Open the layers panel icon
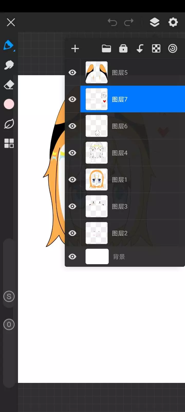The image size is (185, 412). pos(154,22)
